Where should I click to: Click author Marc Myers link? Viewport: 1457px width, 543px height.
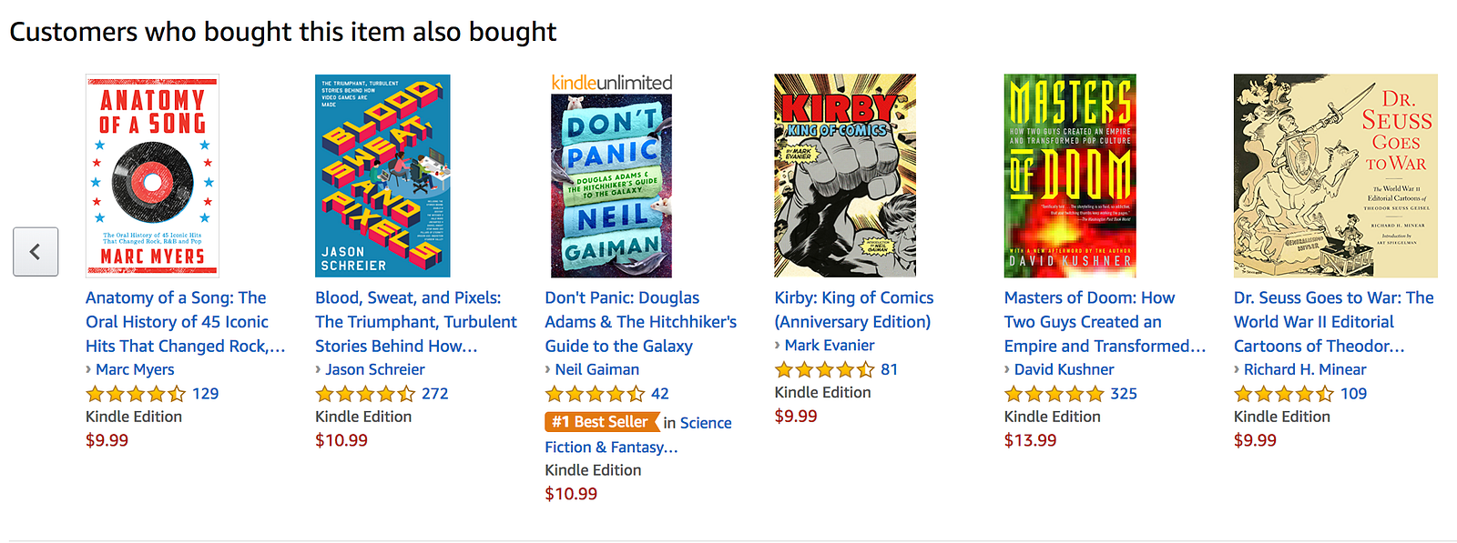pos(135,369)
